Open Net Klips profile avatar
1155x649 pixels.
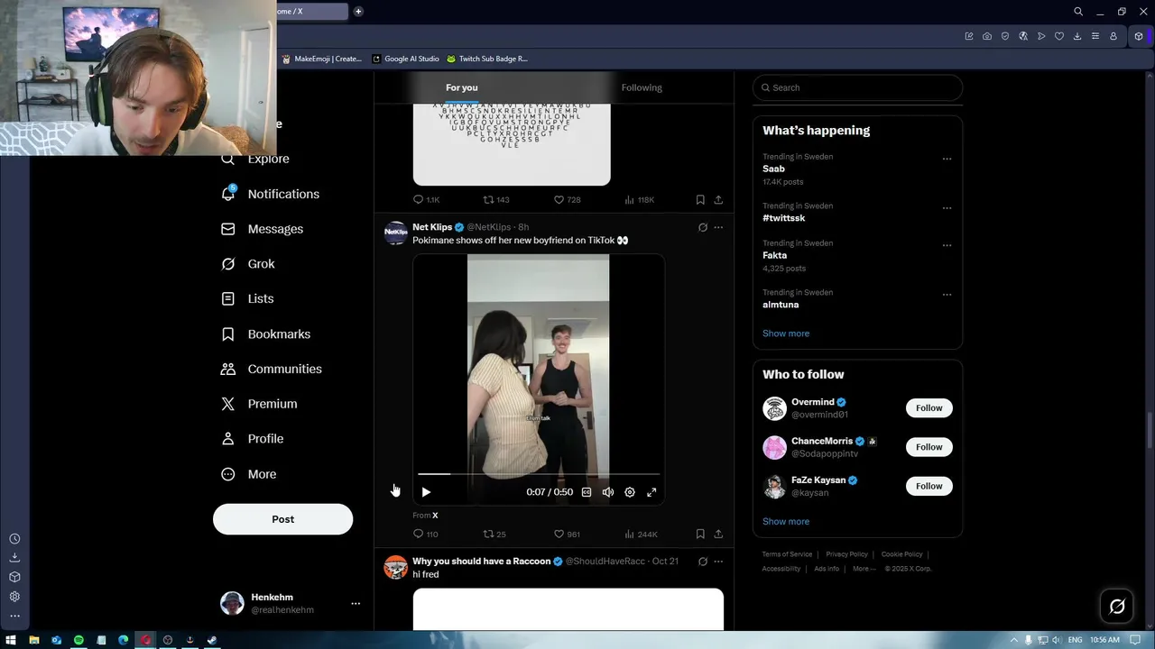click(x=396, y=233)
